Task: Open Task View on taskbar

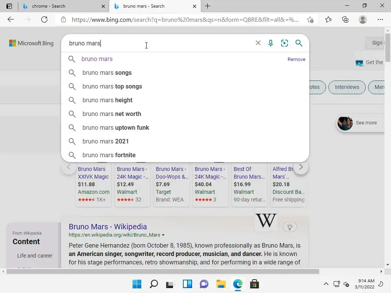Action: point(170,284)
